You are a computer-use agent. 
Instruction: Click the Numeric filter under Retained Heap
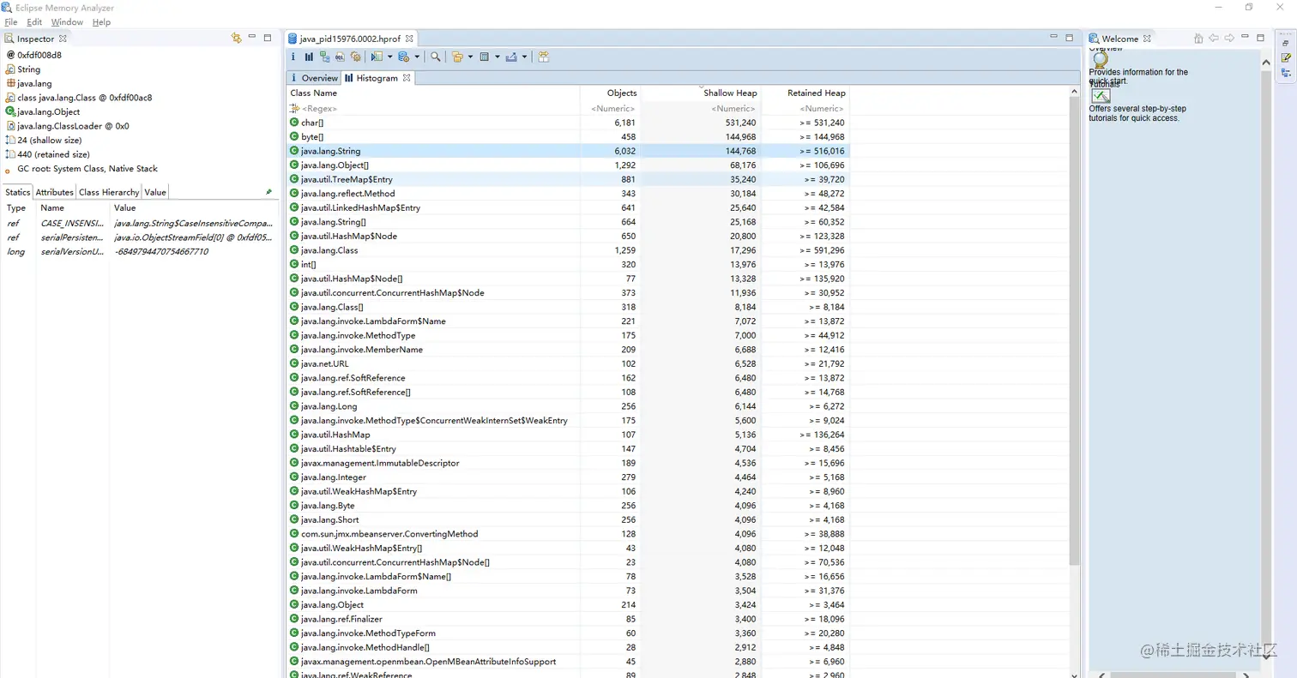805,109
